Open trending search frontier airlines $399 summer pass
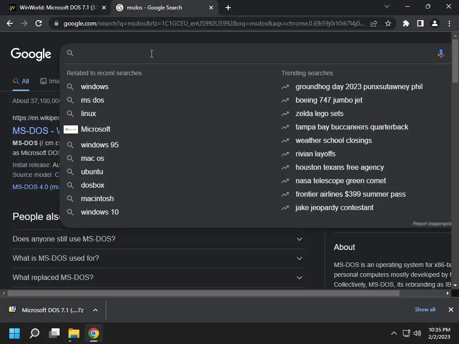The height and width of the screenshot is (344, 459). coord(351,194)
